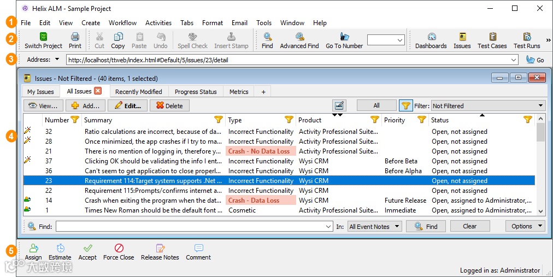Close the All Issues tab with red X
Viewport: 553px width, 277px height.
pyautogui.click(x=98, y=91)
